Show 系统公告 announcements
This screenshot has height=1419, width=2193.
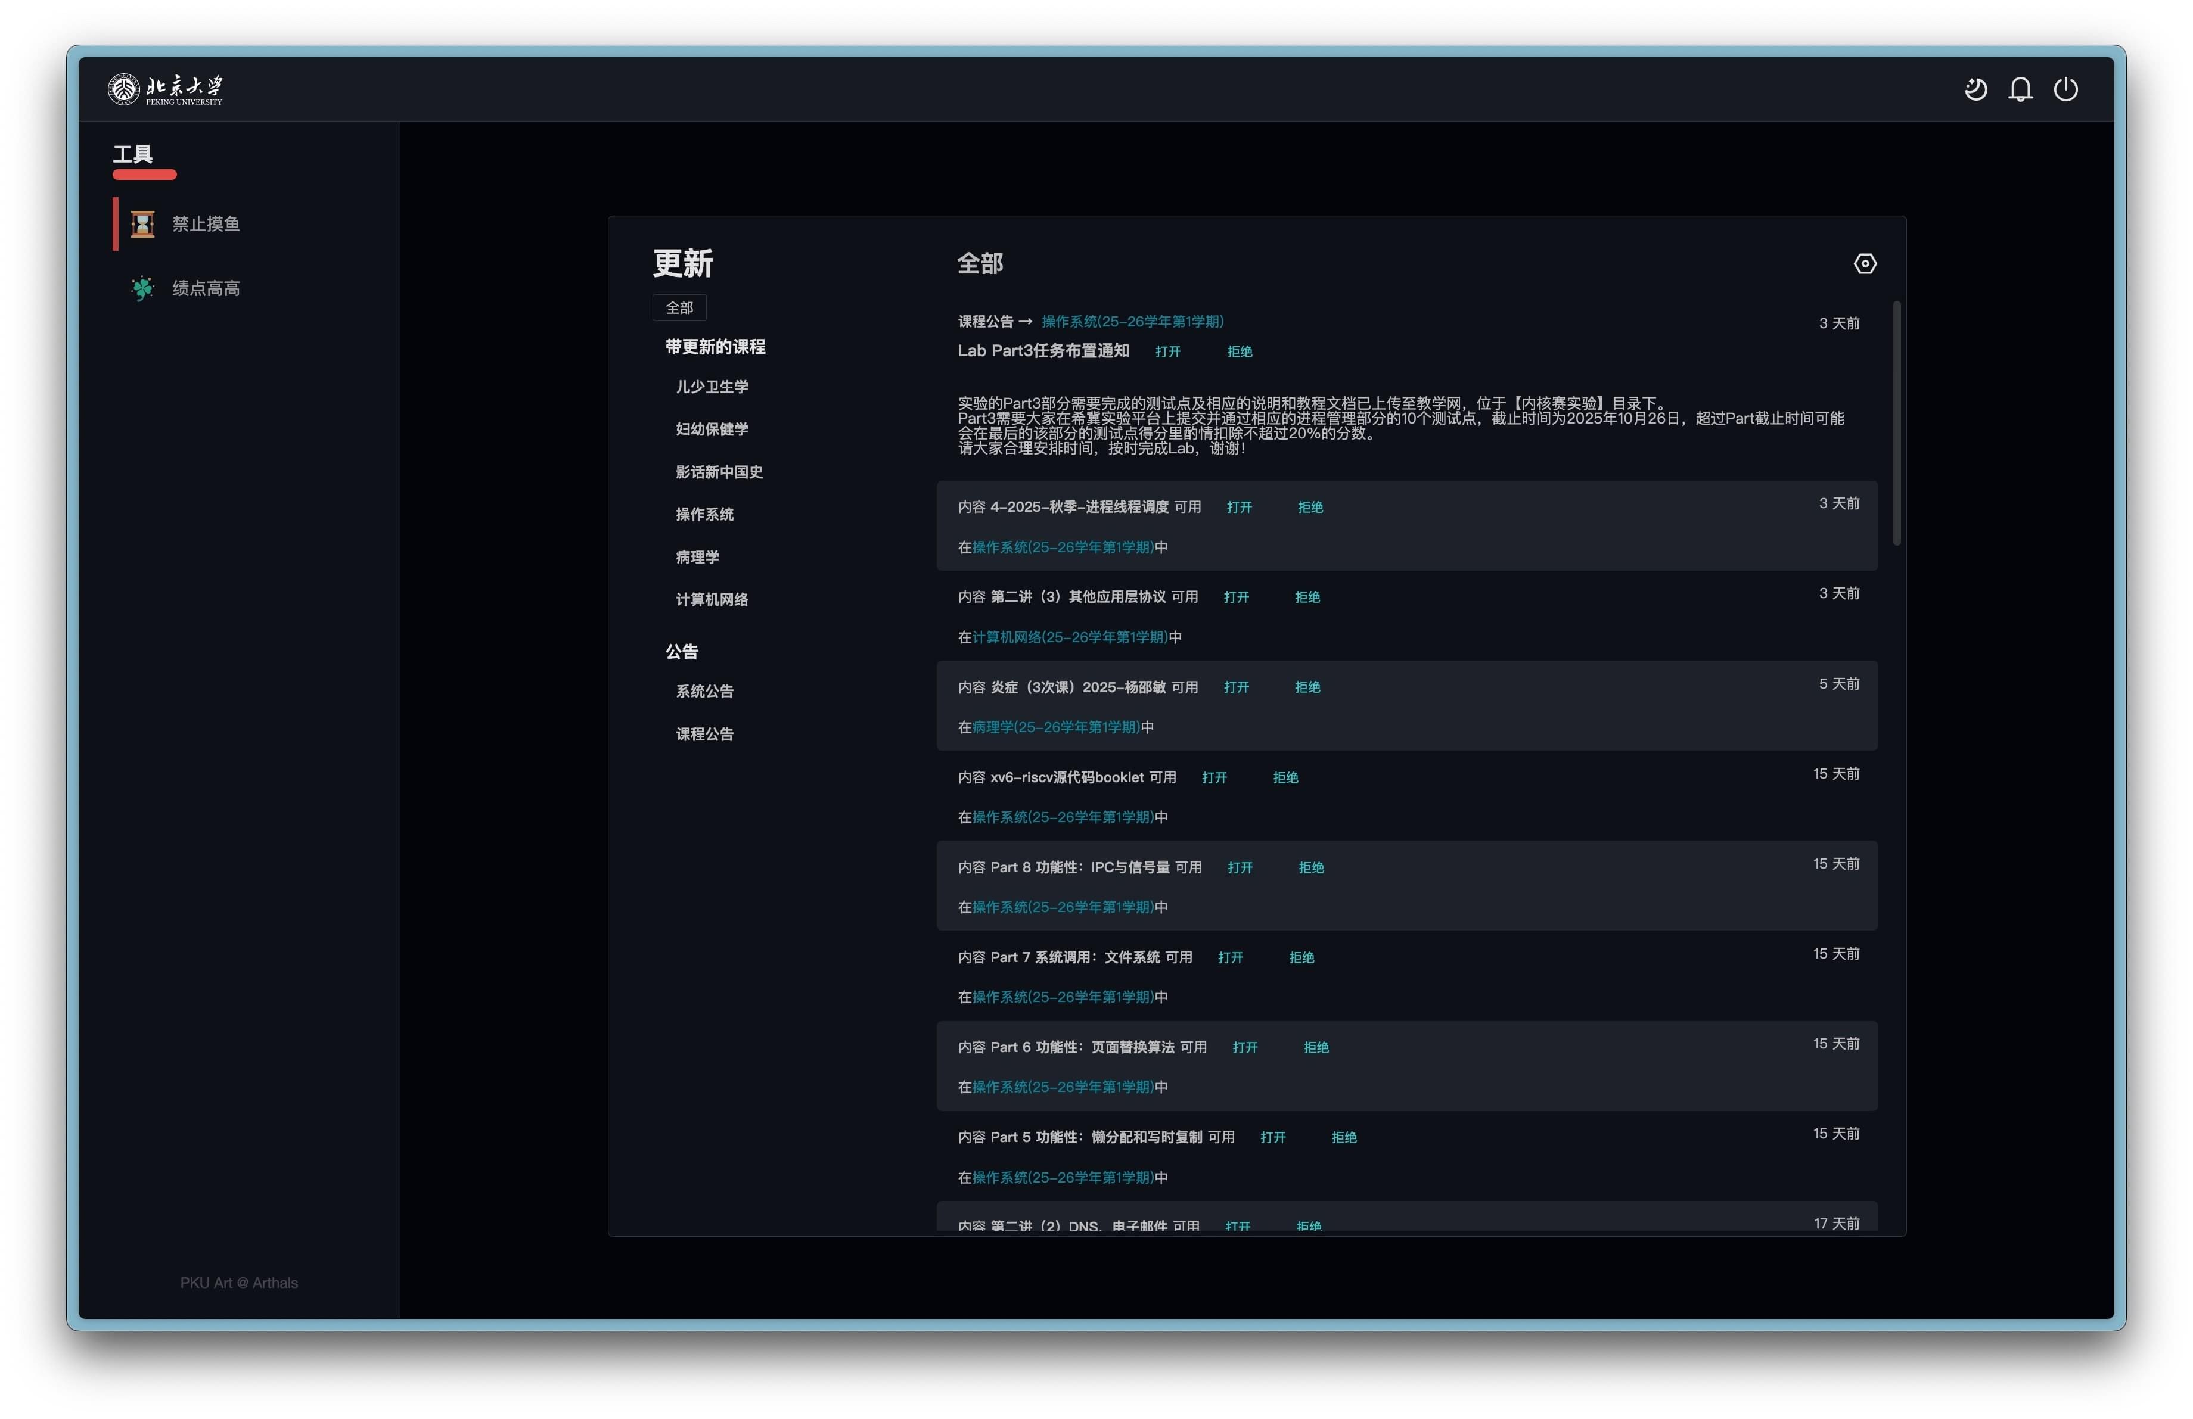click(x=704, y=690)
